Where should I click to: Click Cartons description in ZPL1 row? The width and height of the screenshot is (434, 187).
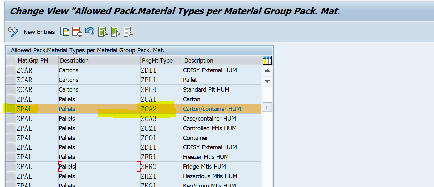click(99, 80)
